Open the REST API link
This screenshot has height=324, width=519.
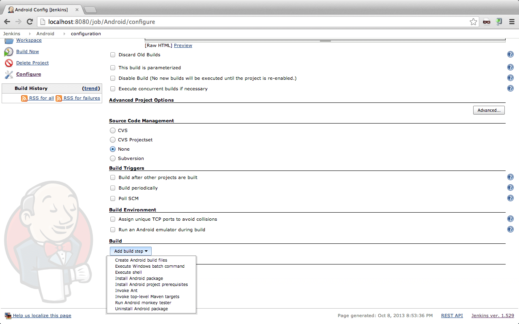[452, 315]
